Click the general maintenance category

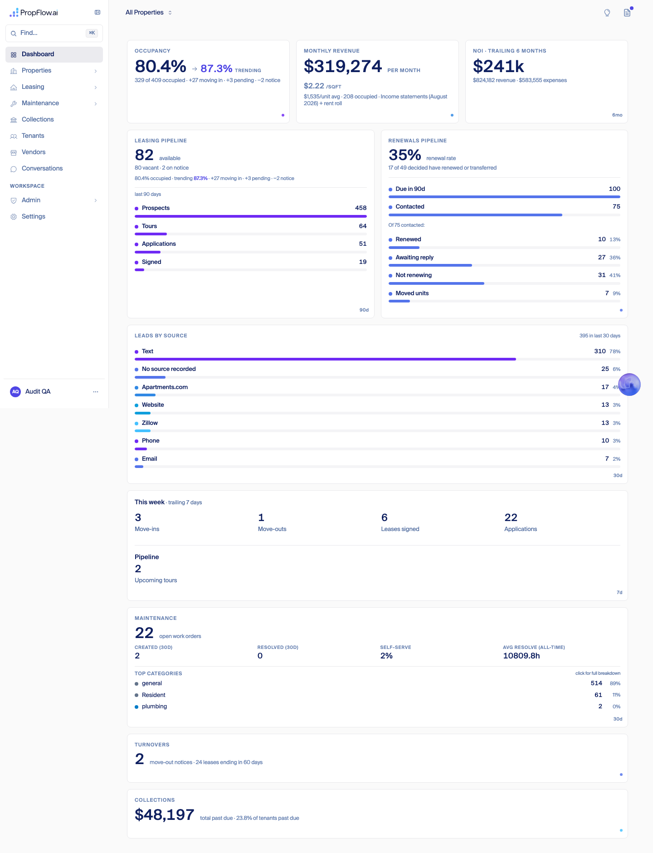377,683
